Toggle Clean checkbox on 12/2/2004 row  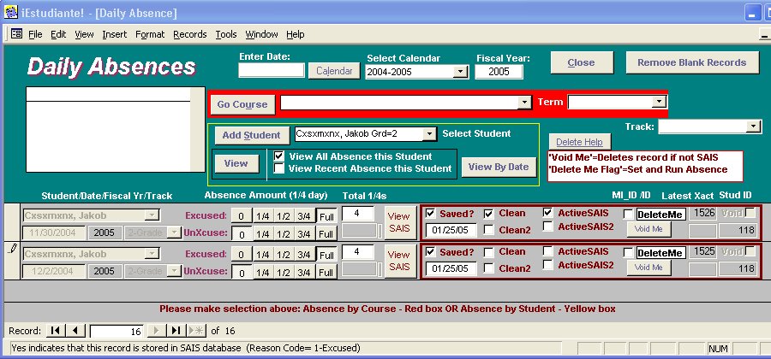coord(489,252)
